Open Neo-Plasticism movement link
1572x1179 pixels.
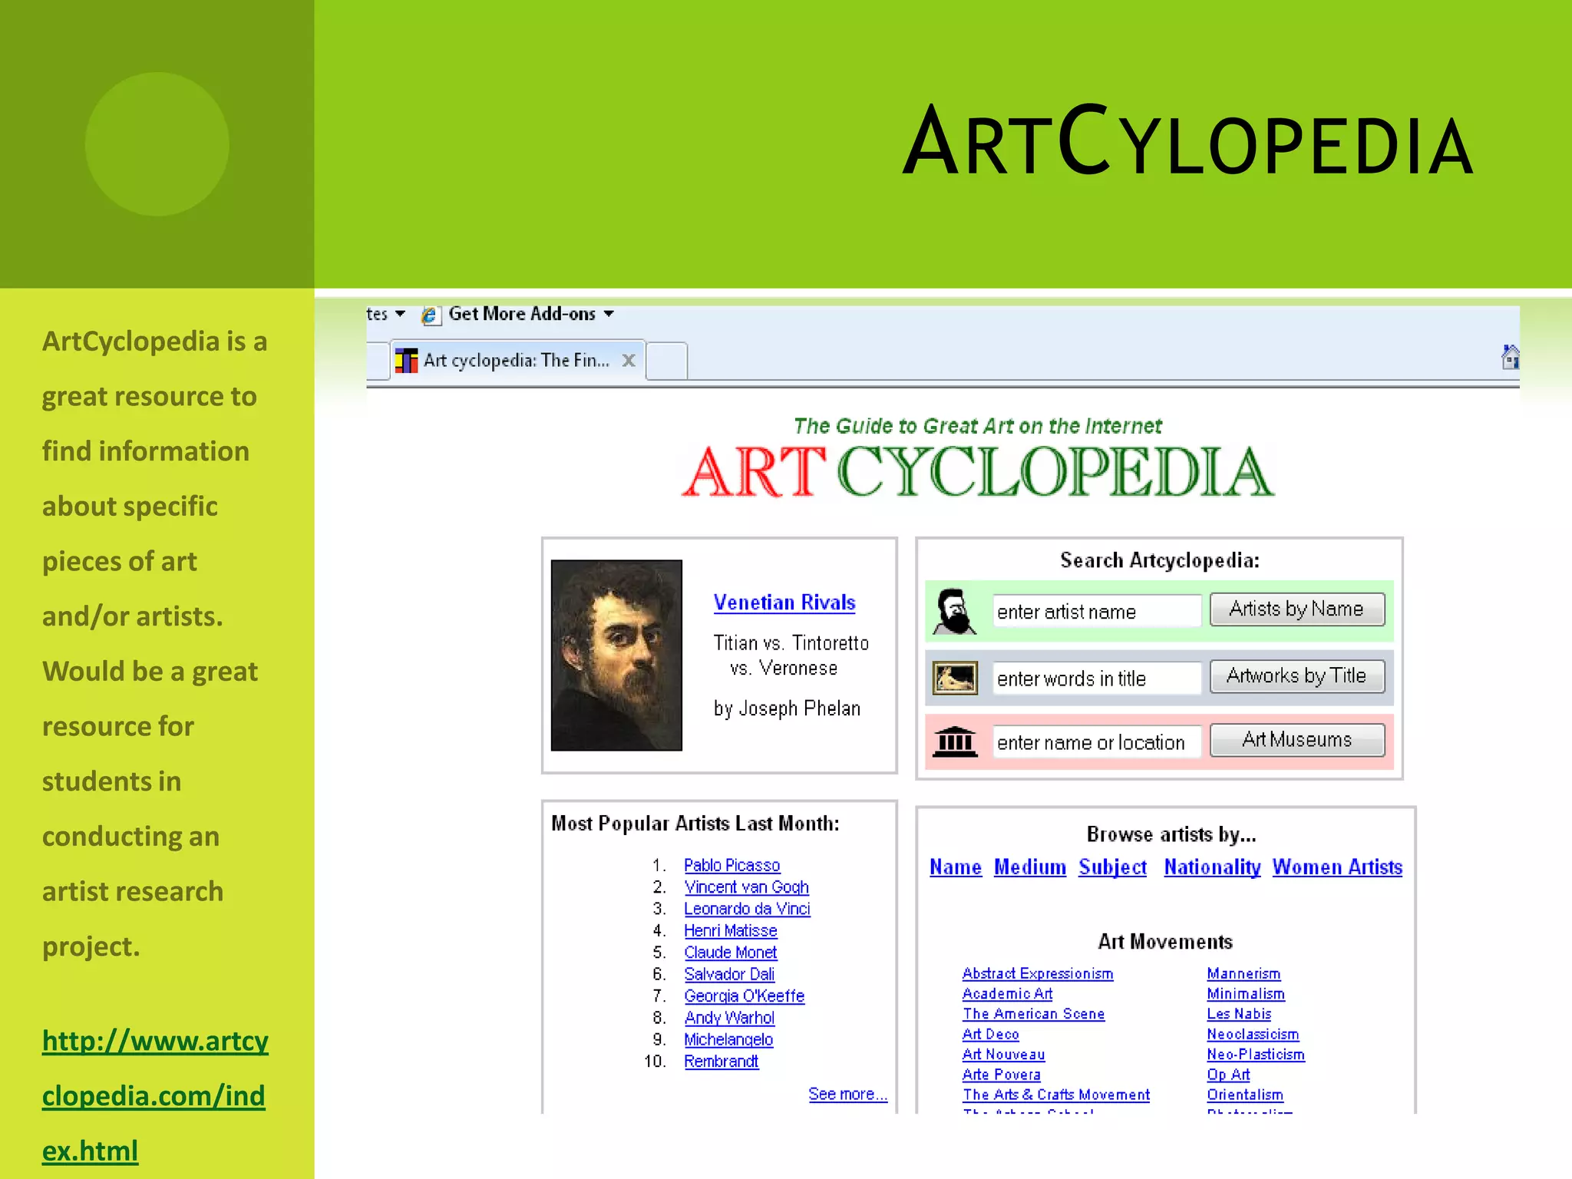[1256, 1055]
